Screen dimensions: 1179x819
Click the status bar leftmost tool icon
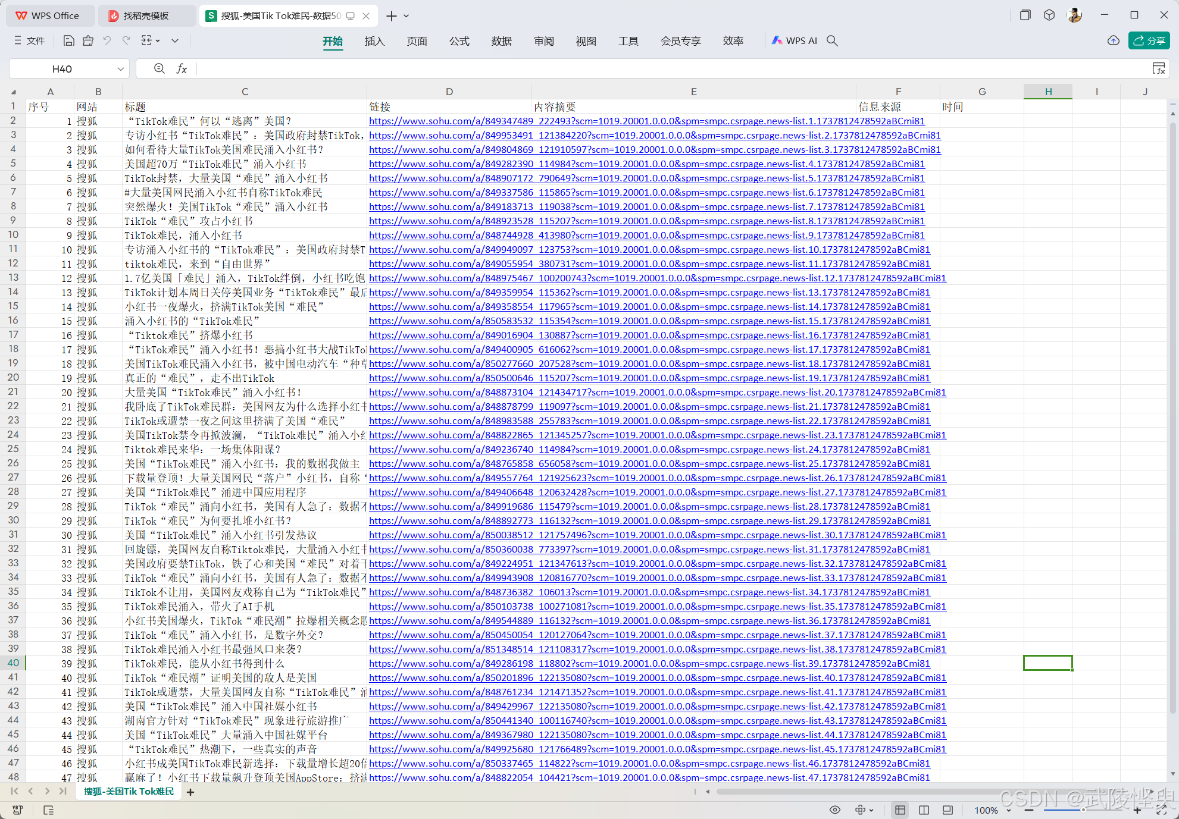[x=17, y=809]
